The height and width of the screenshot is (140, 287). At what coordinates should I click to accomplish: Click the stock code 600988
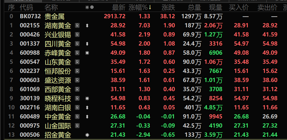tap(30, 53)
